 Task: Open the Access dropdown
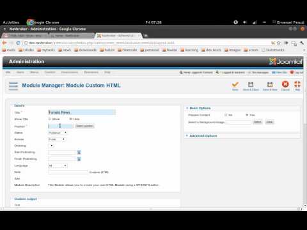tap(57, 139)
